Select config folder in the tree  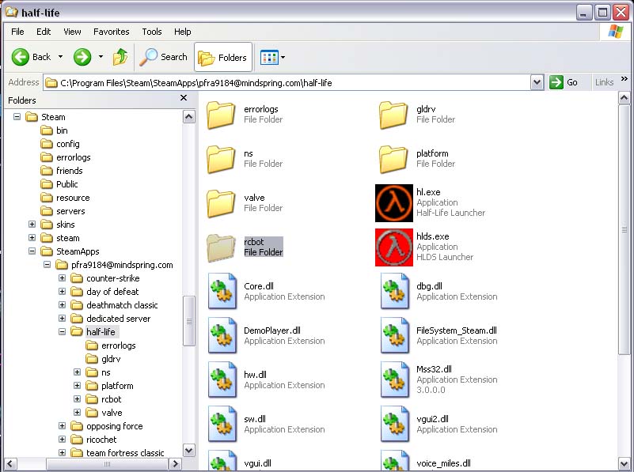60,144
